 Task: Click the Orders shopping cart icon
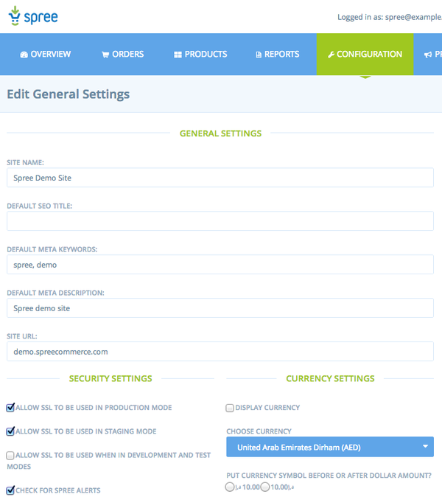pyautogui.click(x=105, y=55)
